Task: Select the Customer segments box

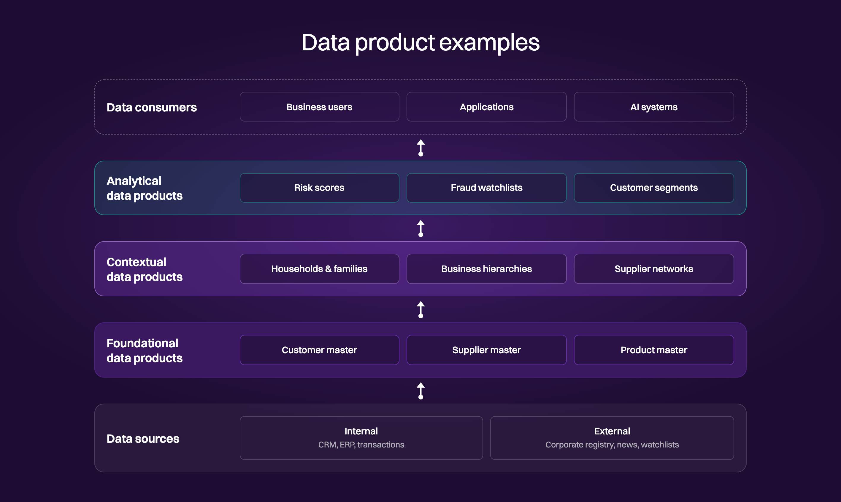Action: point(654,188)
